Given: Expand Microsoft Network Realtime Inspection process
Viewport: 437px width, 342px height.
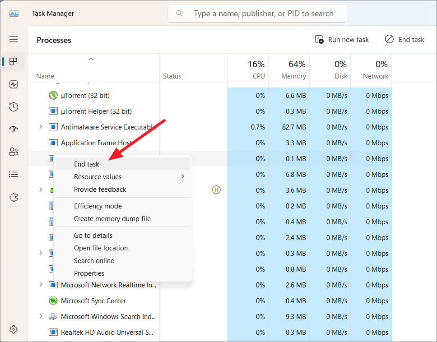Looking at the screenshot, I should [41, 285].
